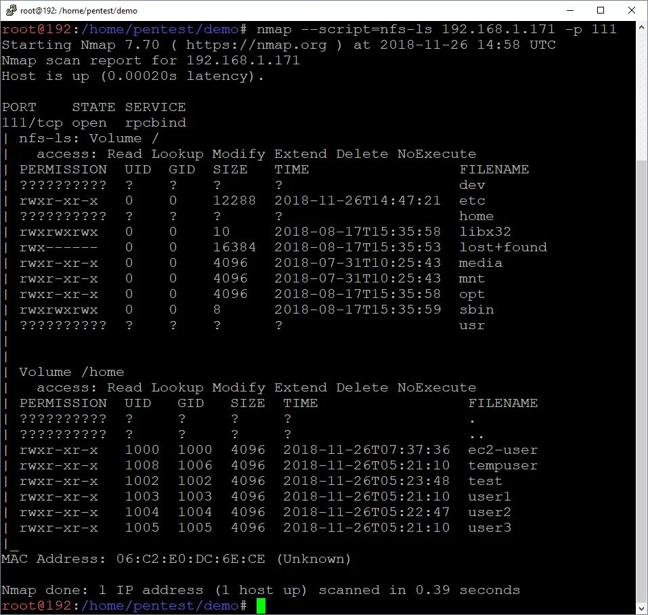648x615 pixels.
Task: Click the timestamp '2018-11-26T14:47:21'
Action: click(x=358, y=201)
